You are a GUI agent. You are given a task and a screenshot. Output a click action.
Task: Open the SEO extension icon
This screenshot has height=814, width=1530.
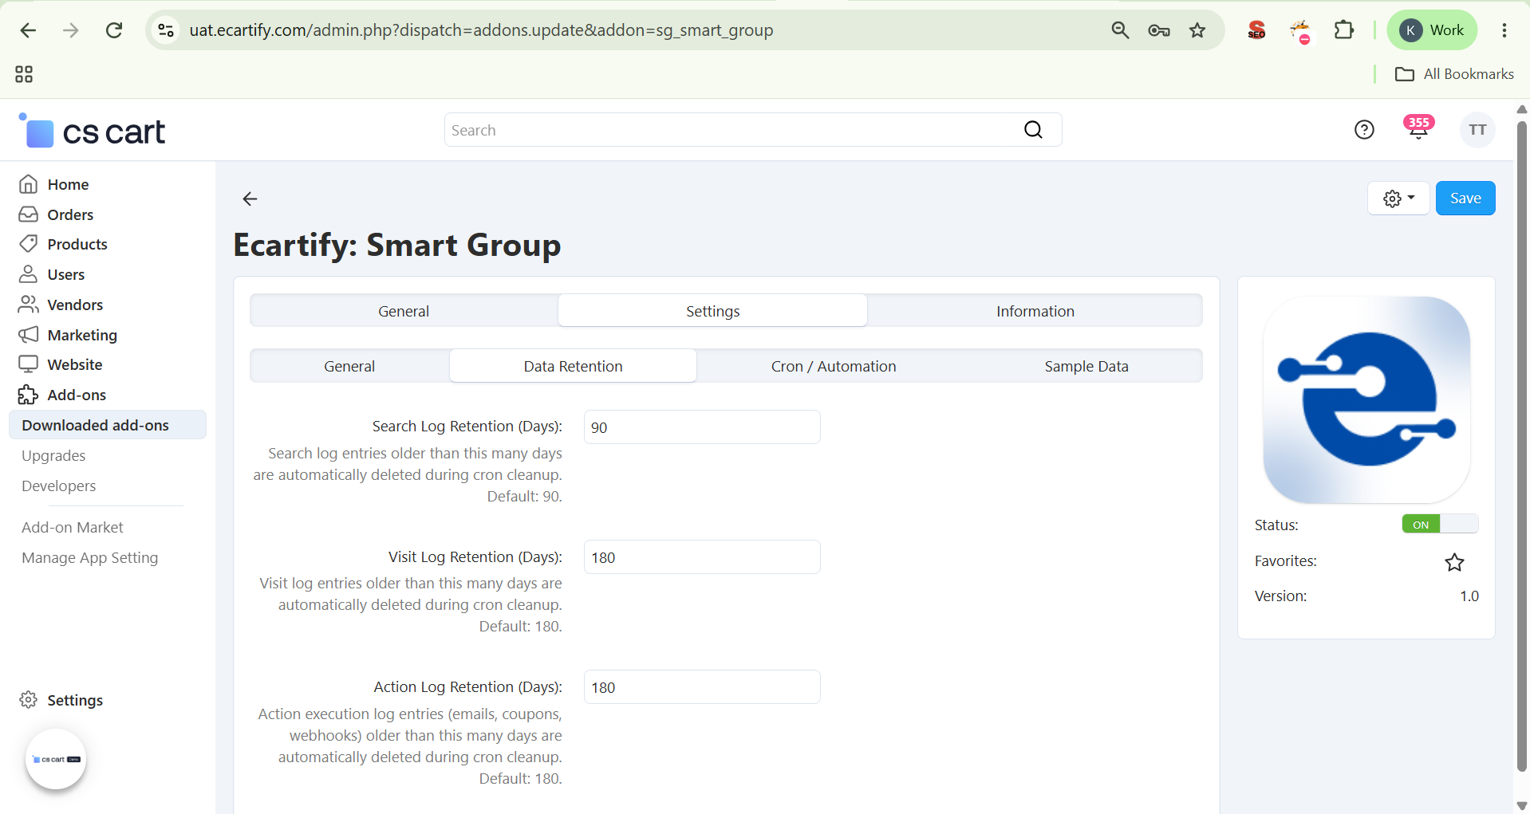click(x=1256, y=30)
